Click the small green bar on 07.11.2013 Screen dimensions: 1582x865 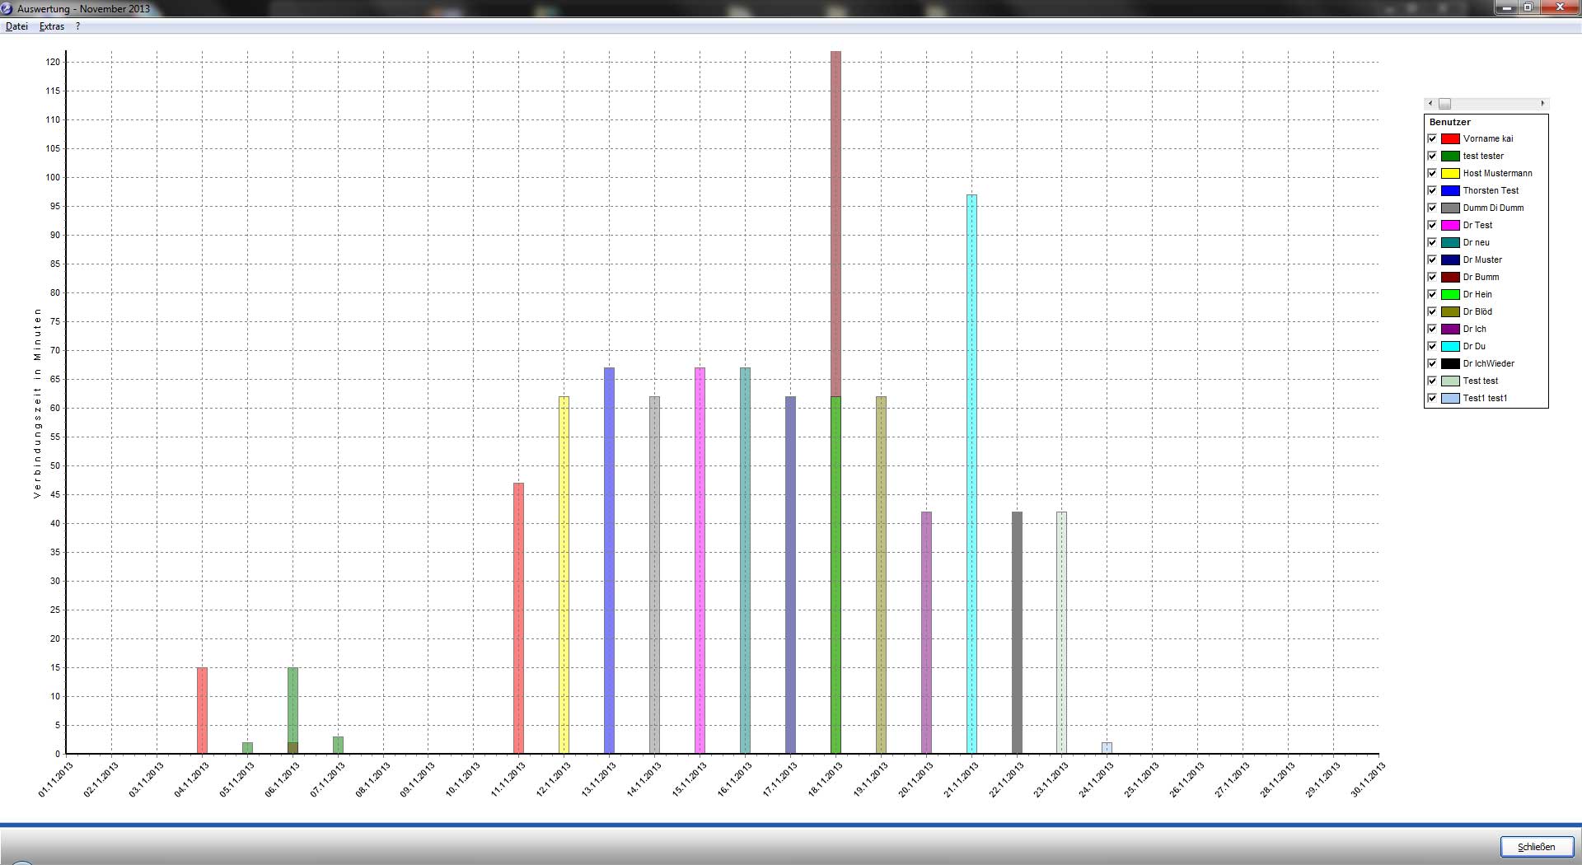pyautogui.click(x=338, y=746)
